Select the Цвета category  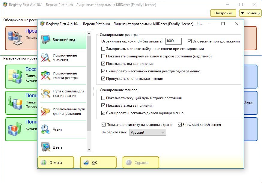(x=63, y=146)
